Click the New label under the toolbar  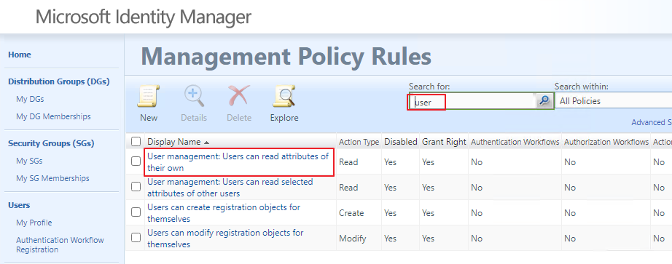click(149, 118)
